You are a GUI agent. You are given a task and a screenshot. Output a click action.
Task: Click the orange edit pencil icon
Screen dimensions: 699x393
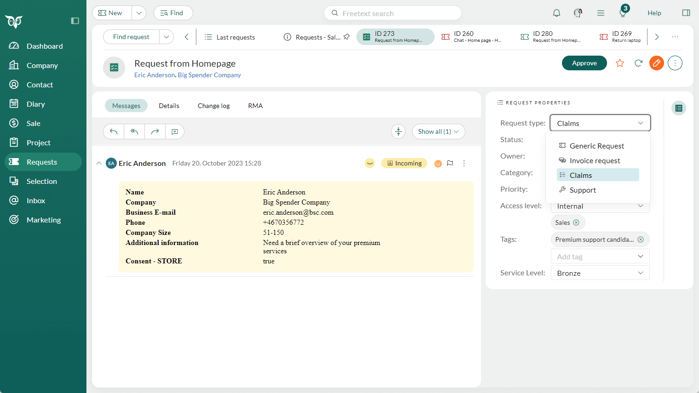(656, 63)
